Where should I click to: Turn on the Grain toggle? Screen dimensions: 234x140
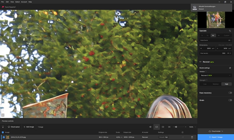click(230, 100)
